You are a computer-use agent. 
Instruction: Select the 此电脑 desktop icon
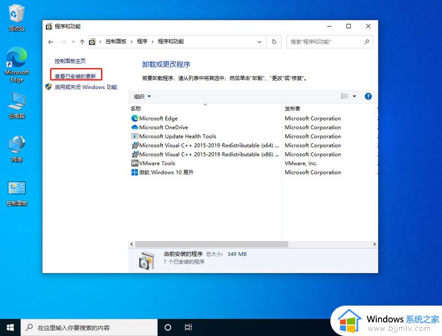(17, 105)
